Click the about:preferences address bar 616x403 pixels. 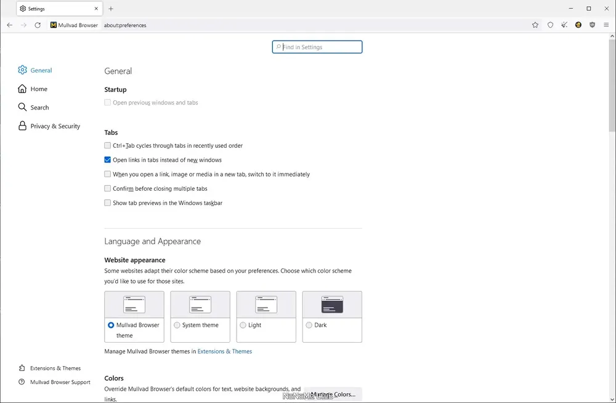[x=314, y=25]
